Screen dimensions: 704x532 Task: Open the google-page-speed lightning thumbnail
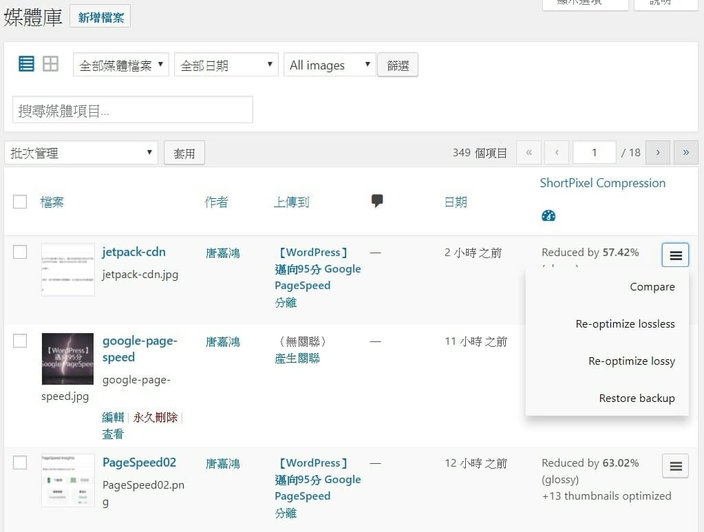(67, 359)
